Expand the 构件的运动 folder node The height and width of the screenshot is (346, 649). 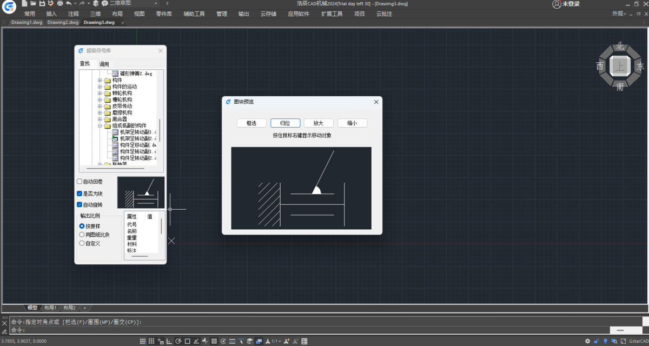click(100, 86)
